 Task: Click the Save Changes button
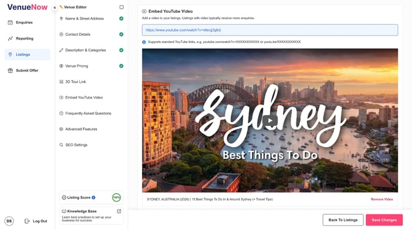(384, 220)
